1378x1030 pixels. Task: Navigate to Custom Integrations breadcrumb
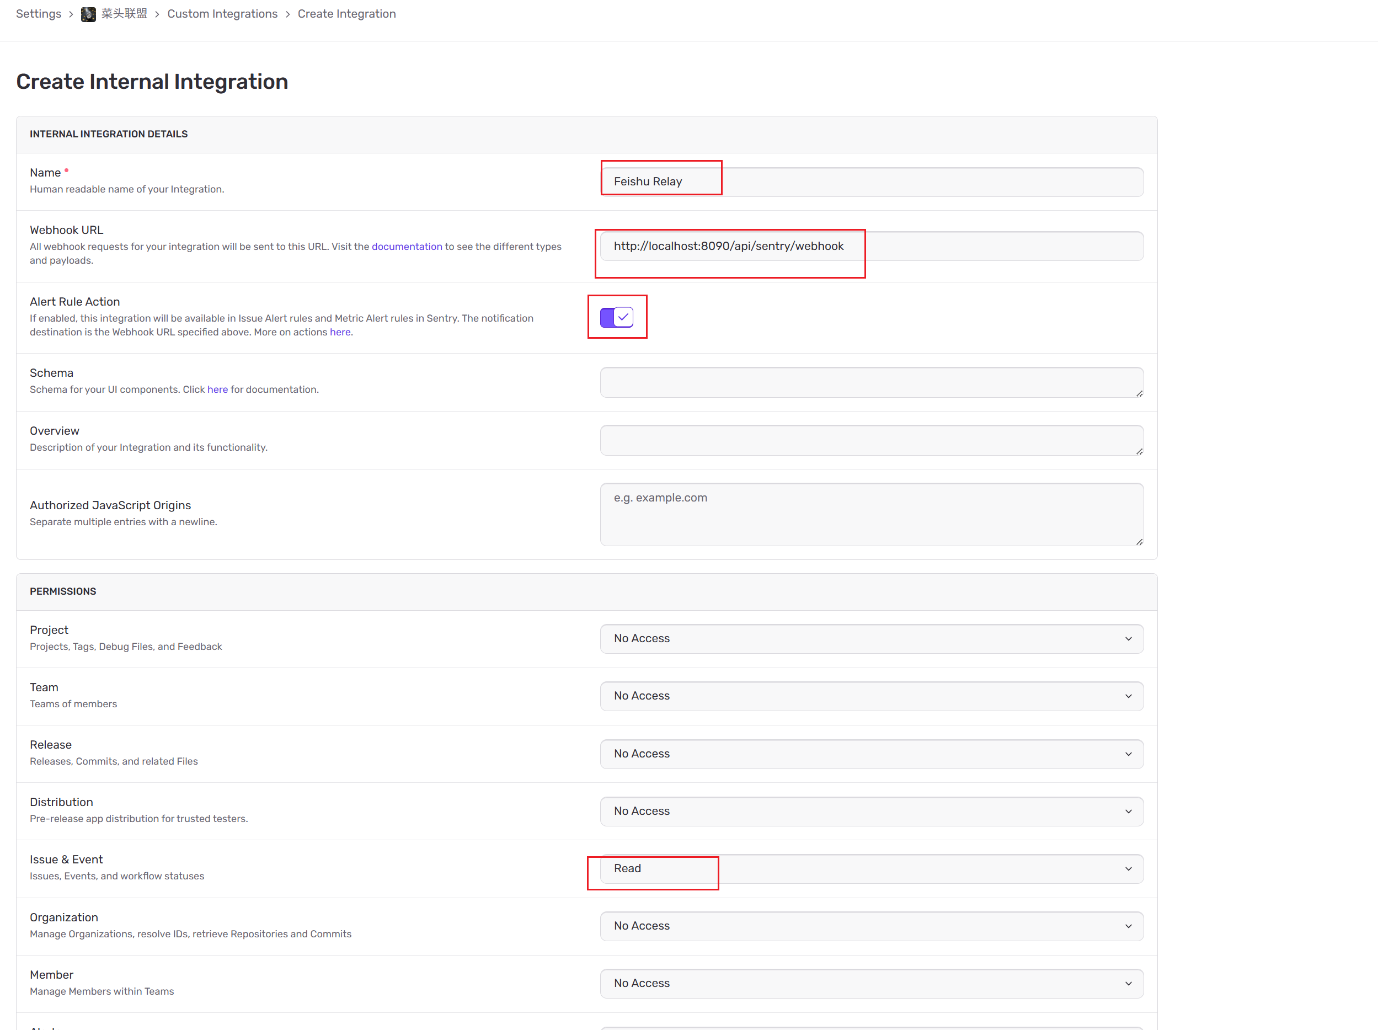(x=222, y=14)
